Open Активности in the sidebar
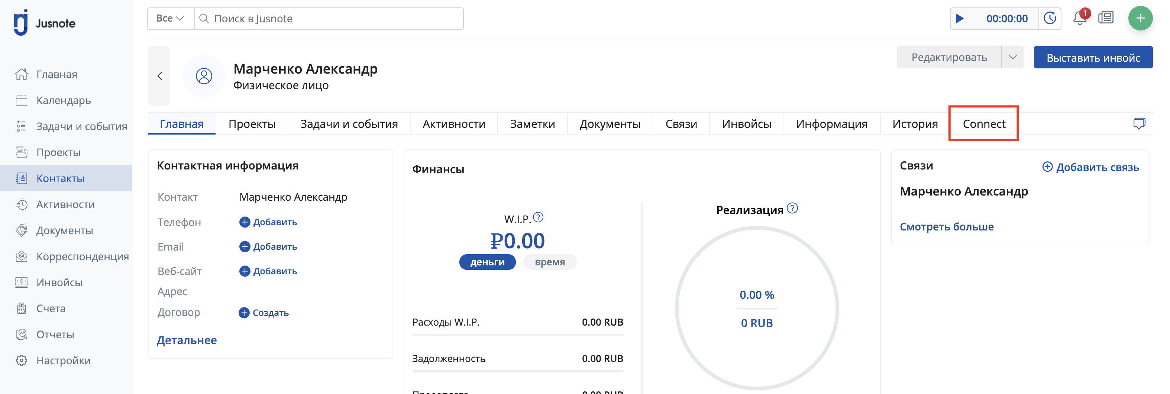 pos(65,204)
